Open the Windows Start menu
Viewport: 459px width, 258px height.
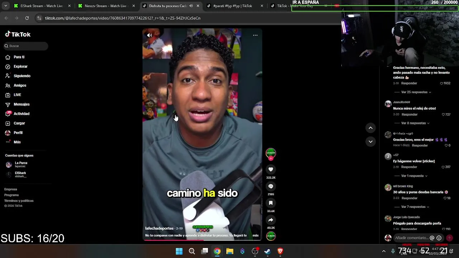click(179, 251)
